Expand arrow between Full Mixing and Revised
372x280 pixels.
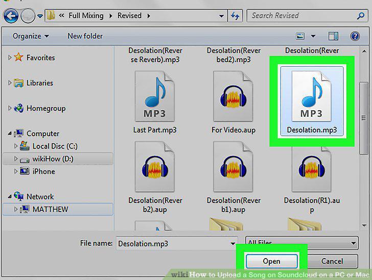[x=111, y=16]
